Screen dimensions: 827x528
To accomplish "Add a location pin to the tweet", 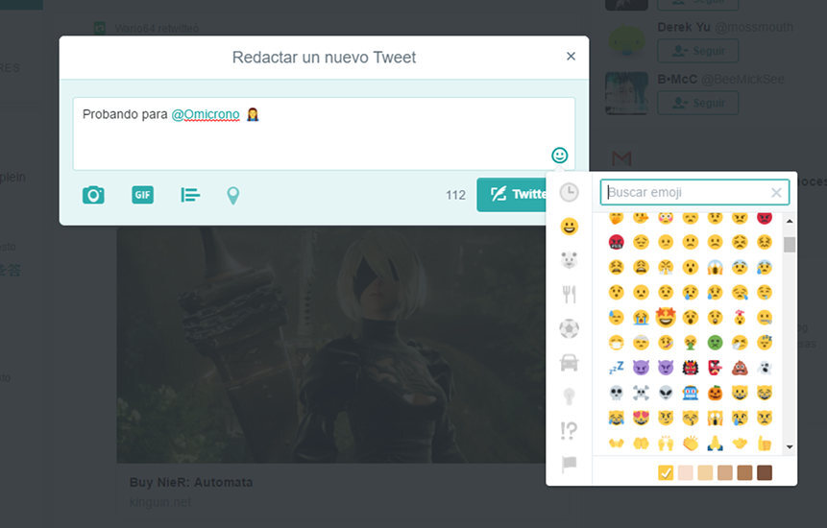I will [233, 196].
